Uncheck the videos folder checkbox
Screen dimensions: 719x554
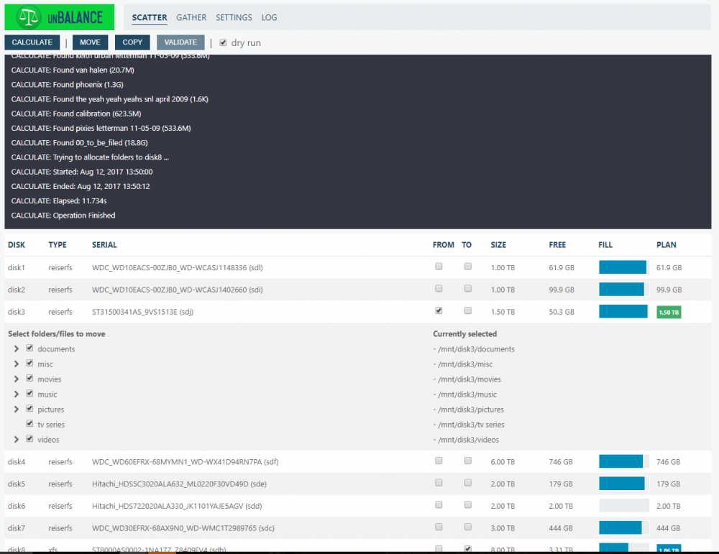click(29, 439)
